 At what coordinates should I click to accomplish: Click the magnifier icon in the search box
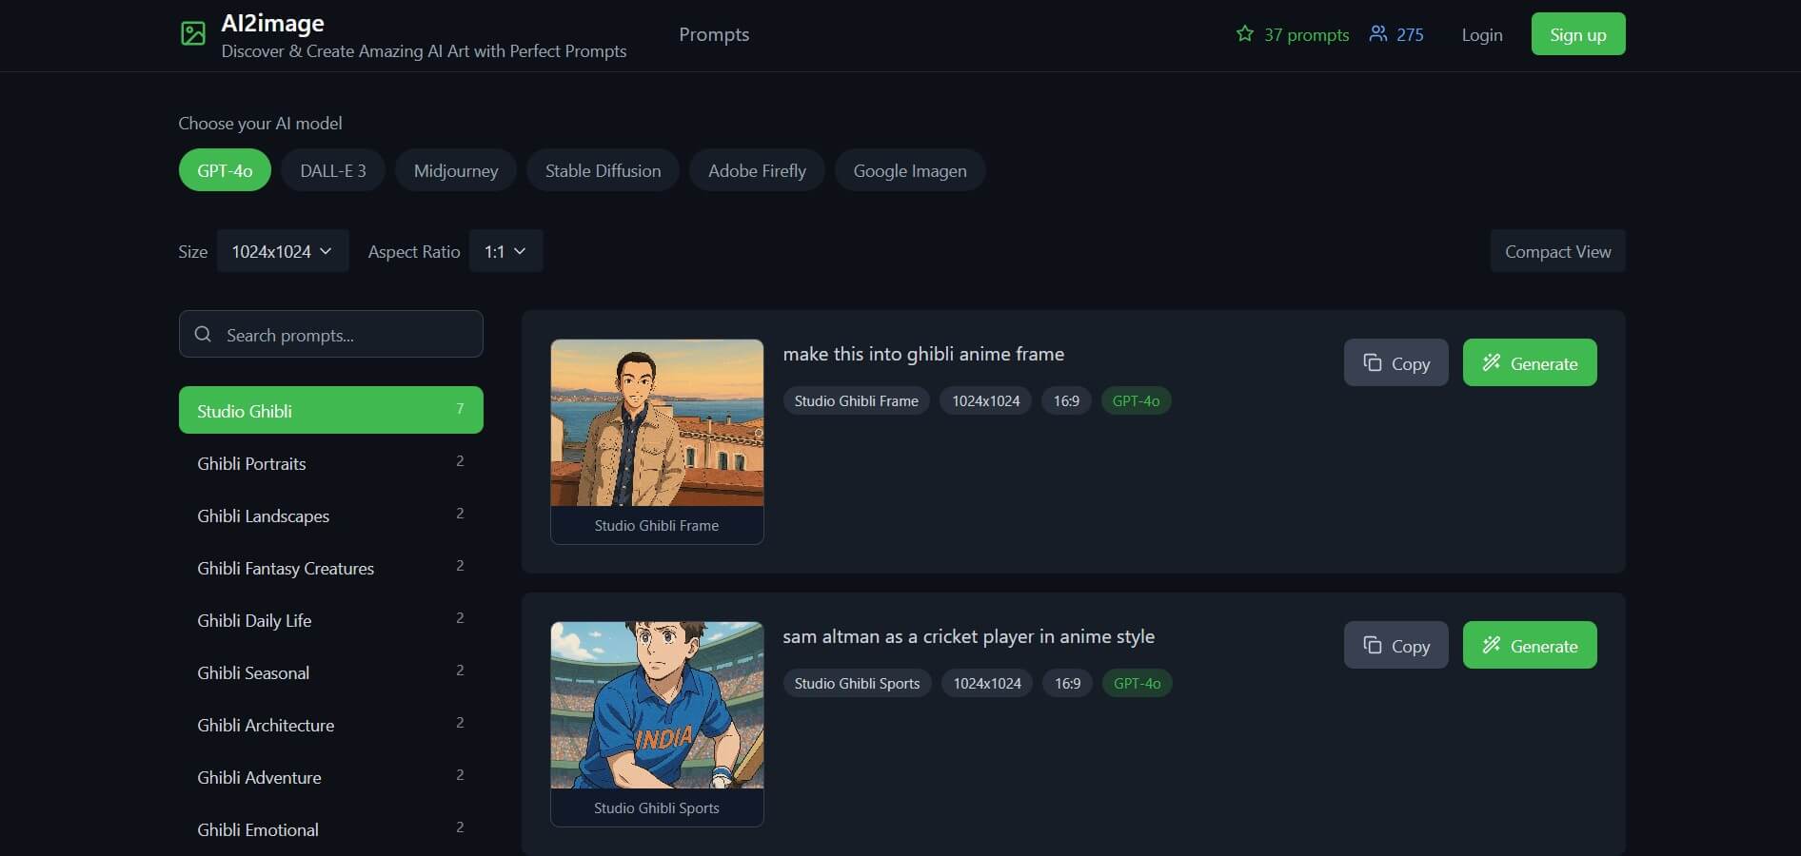point(203,335)
